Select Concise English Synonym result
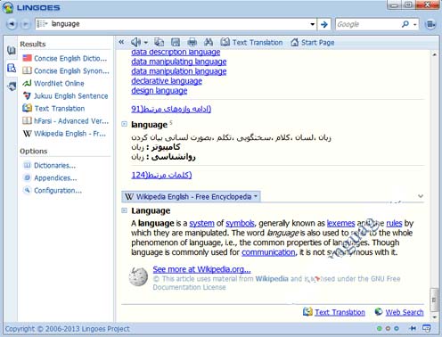This screenshot has height=337, width=442. pos(66,70)
